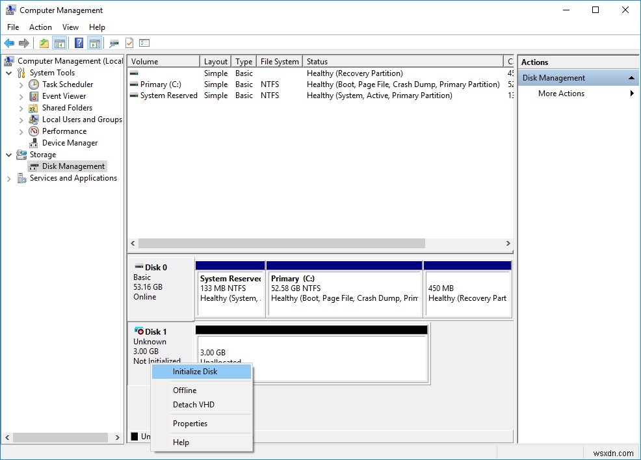The height and width of the screenshot is (460, 641).
Task: Click the System Tools icon
Action: [x=21, y=73]
